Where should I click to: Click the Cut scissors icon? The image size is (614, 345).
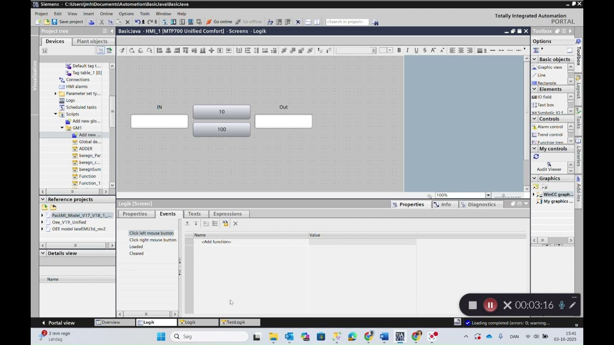click(x=102, y=22)
